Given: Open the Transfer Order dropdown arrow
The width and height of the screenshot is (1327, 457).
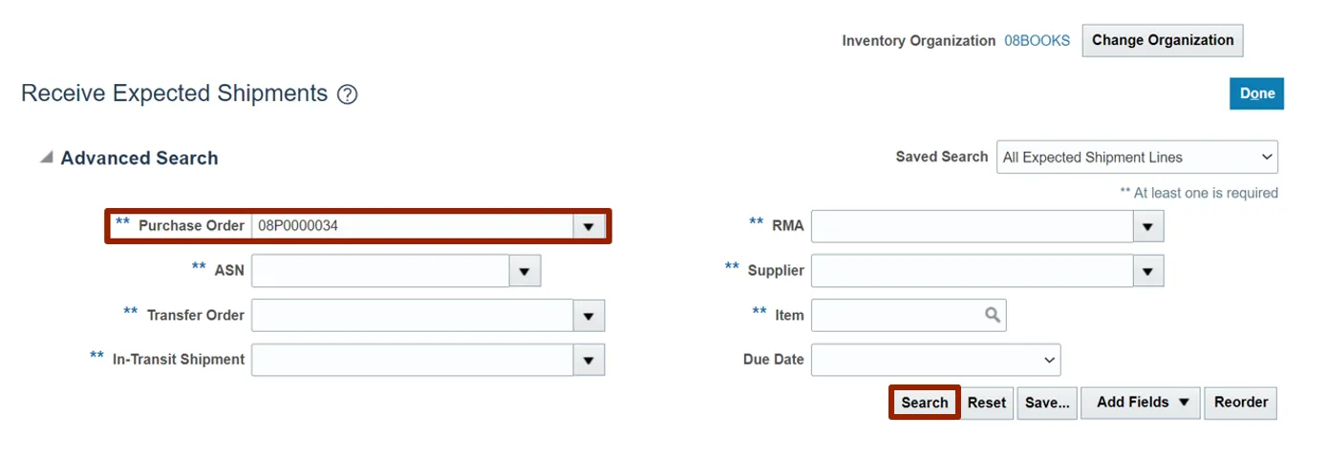Looking at the screenshot, I should click(x=589, y=316).
